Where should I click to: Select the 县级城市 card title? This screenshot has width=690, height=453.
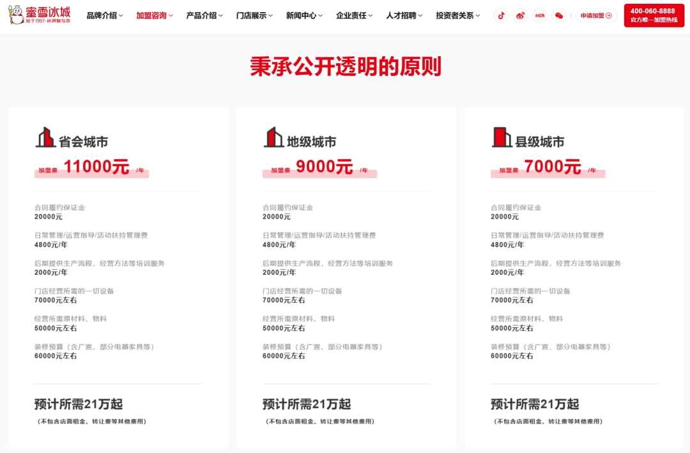[x=539, y=142]
